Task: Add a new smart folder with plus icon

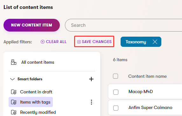Action: (91, 79)
